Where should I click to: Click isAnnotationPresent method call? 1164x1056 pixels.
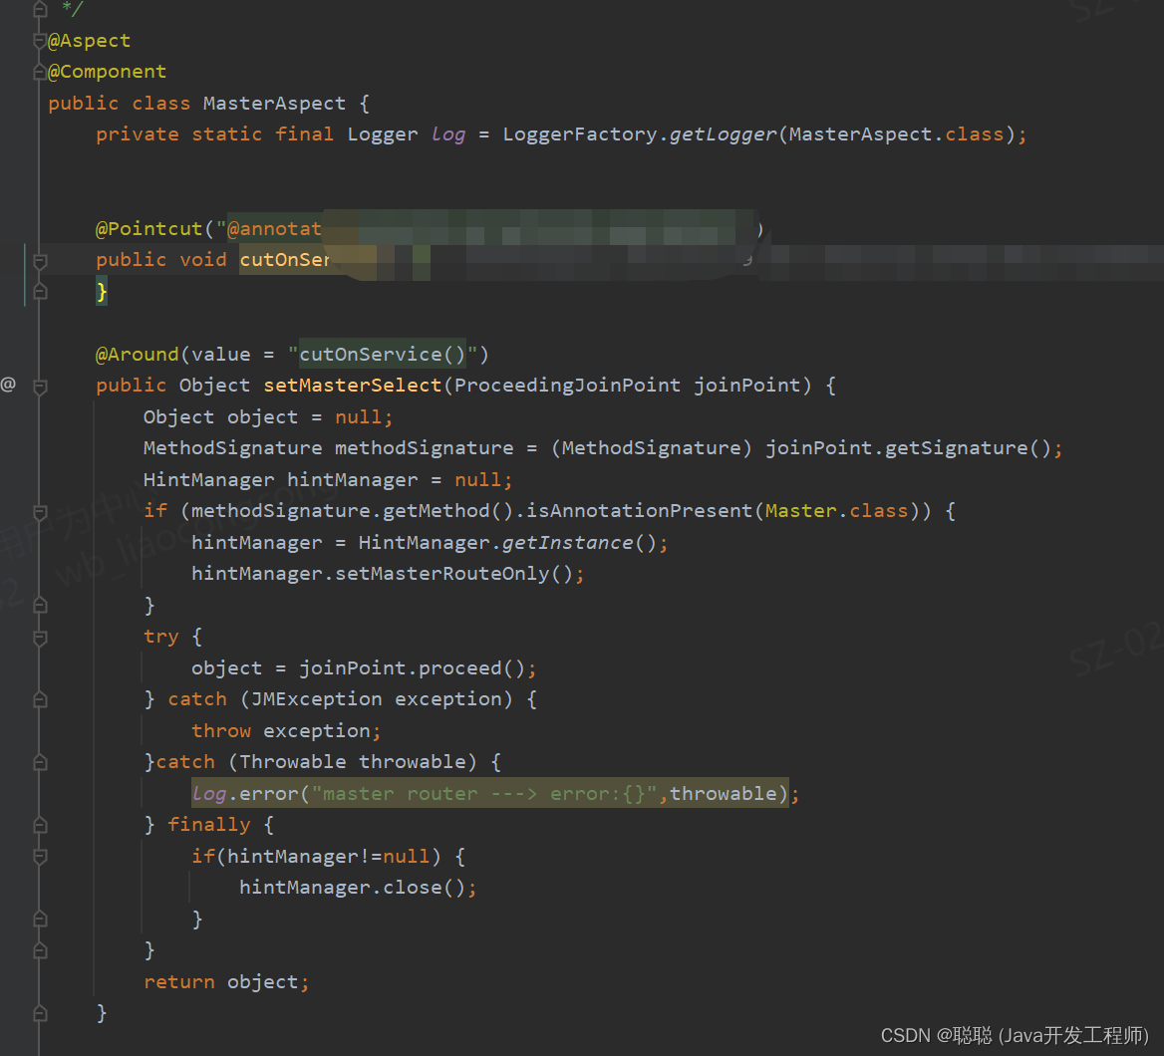point(639,510)
